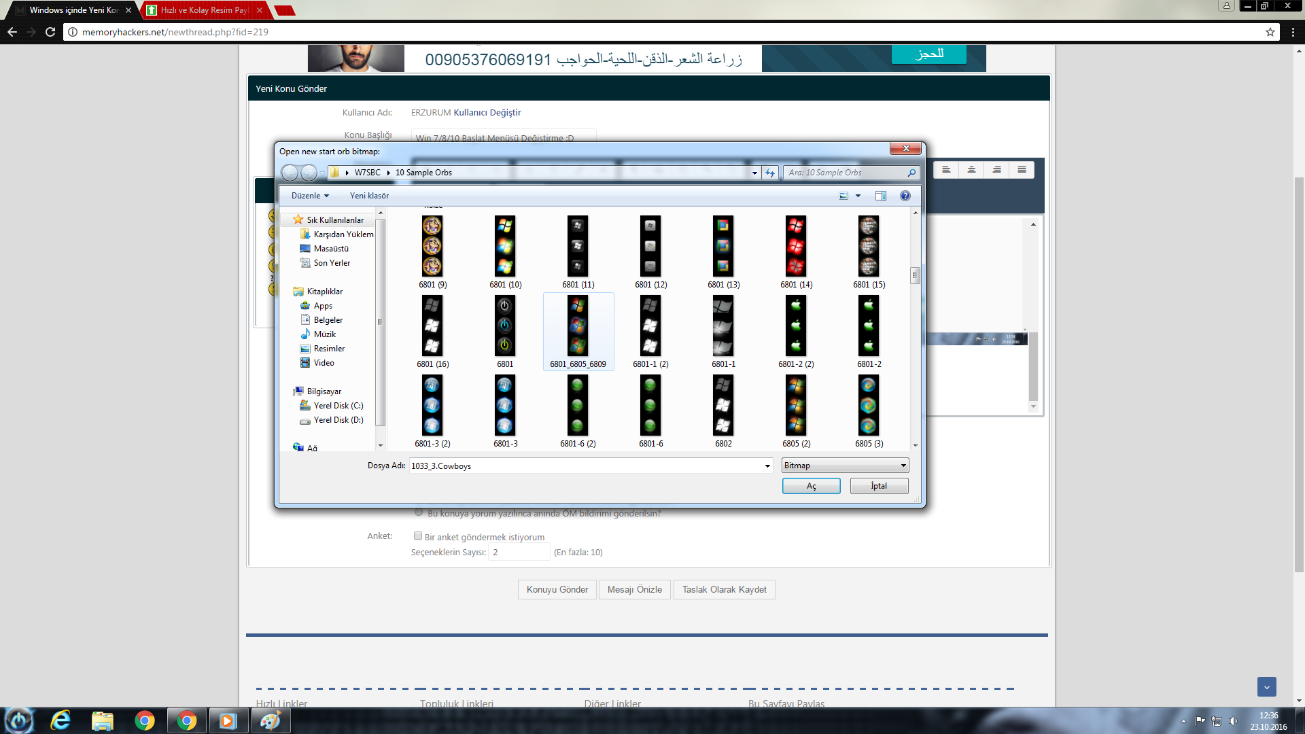Enable the poll checkbox 'Bir anket göndermek istiyorum'
This screenshot has height=734, width=1305.
(418, 536)
